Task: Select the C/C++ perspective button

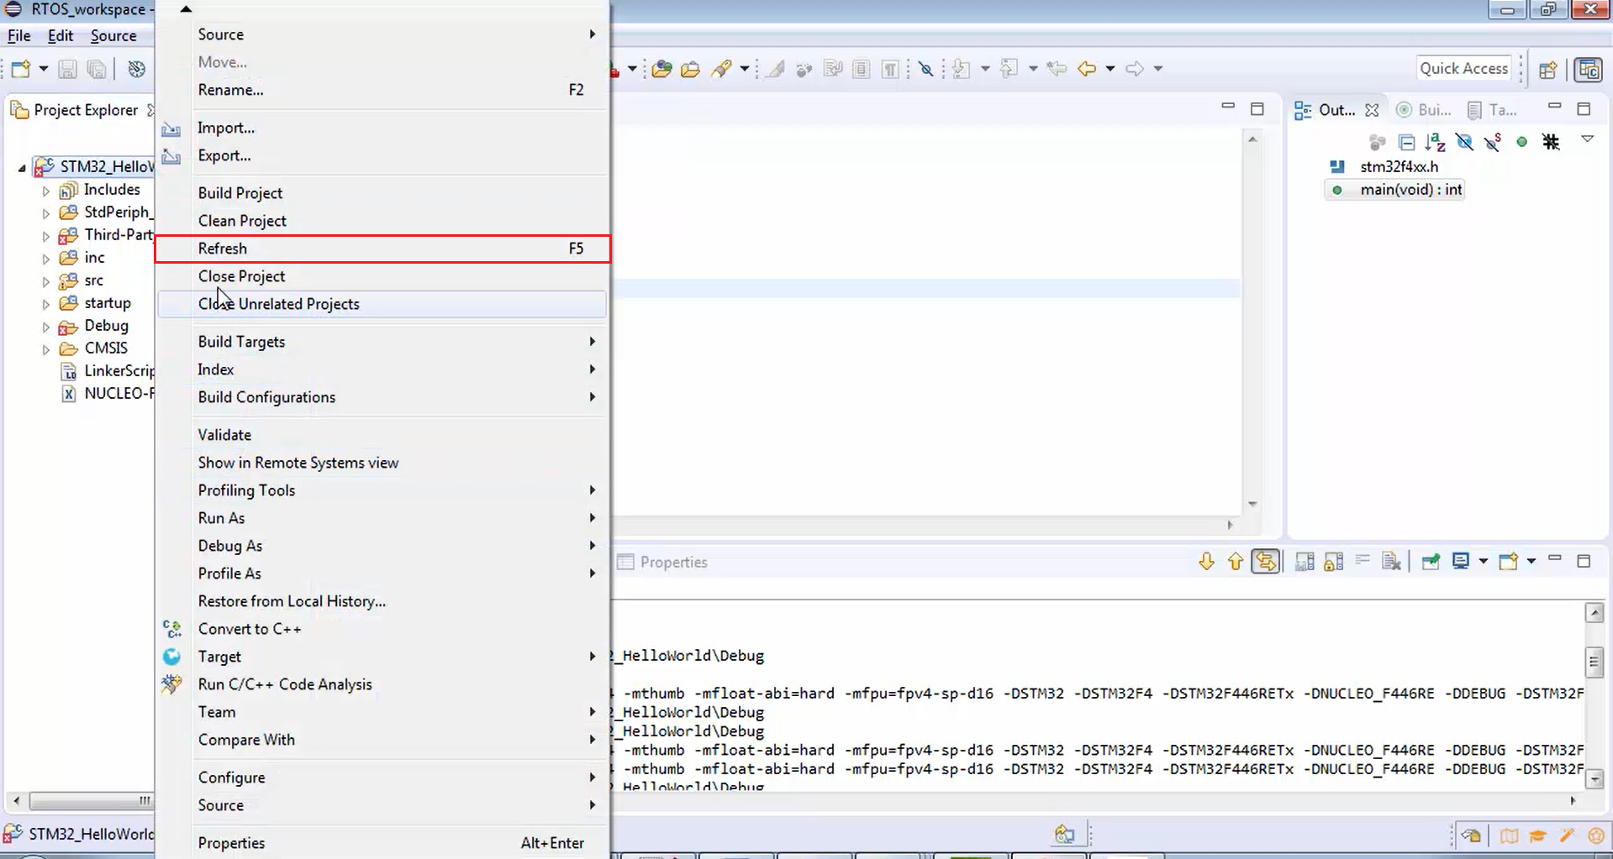Action: pyautogui.click(x=1588, y=69)
